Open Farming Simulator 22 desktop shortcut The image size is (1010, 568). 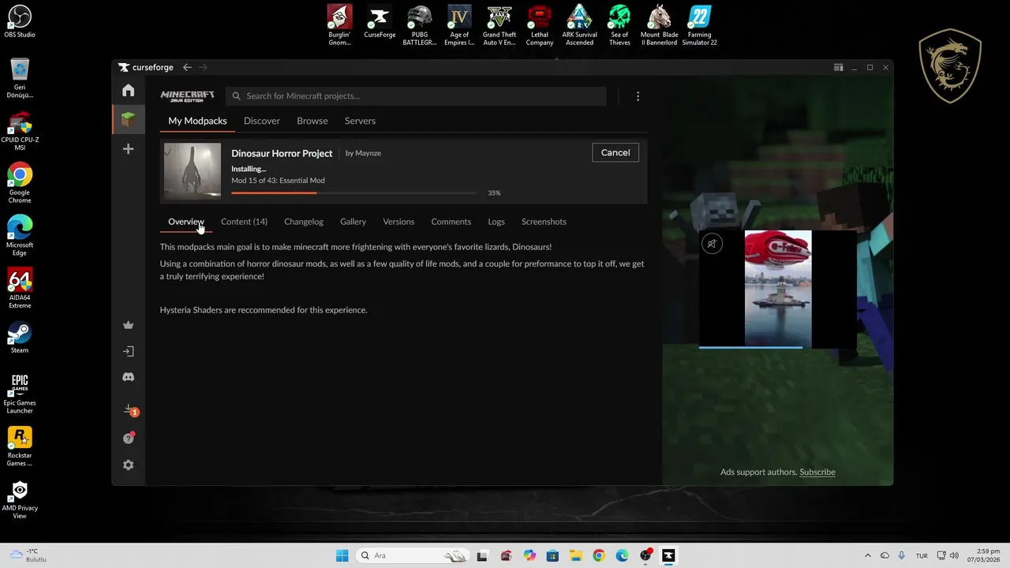pyautogui.click(x=699, y=25)
